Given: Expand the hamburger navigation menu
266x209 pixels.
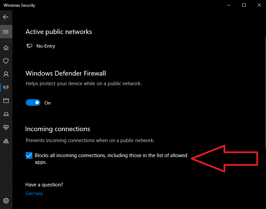Looking at the screenshot, I should tap(6, 32).
